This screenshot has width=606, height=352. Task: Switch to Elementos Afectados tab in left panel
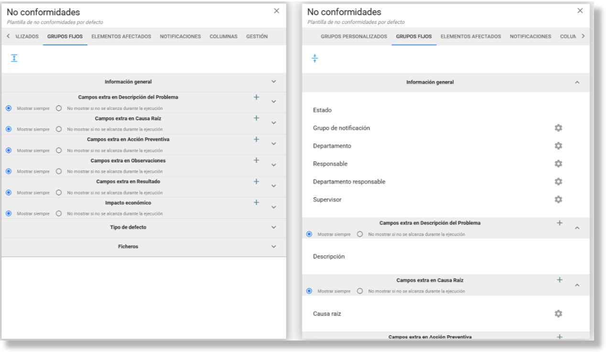(x=121, y=37)
